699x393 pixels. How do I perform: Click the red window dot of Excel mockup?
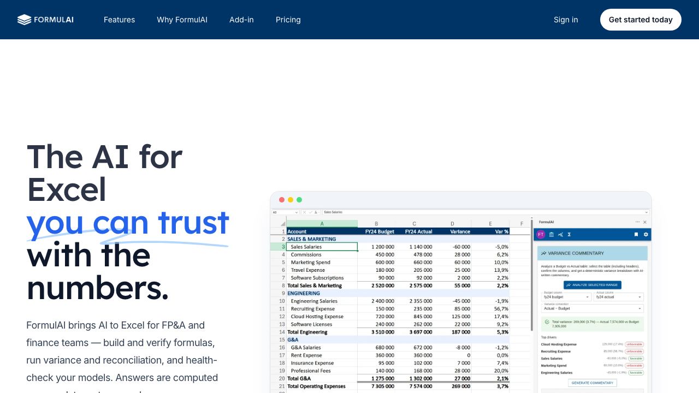click(x=282, y=200)
